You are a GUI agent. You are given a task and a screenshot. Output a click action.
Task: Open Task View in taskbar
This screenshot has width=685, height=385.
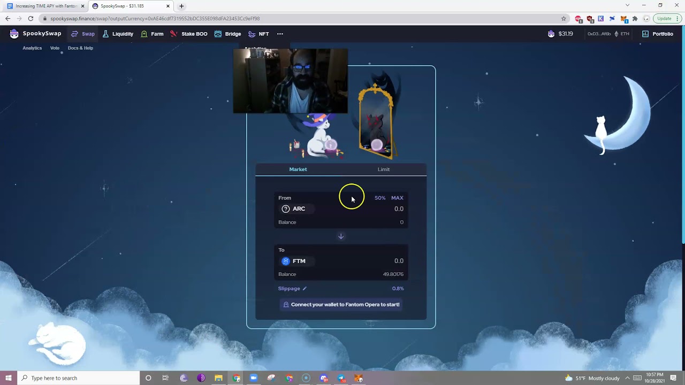(x=165, y=378)
